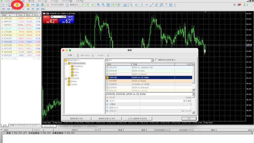Click the カスタム銘柄を作成する button
The image size is (254, 143).
[x=137, y=119]
